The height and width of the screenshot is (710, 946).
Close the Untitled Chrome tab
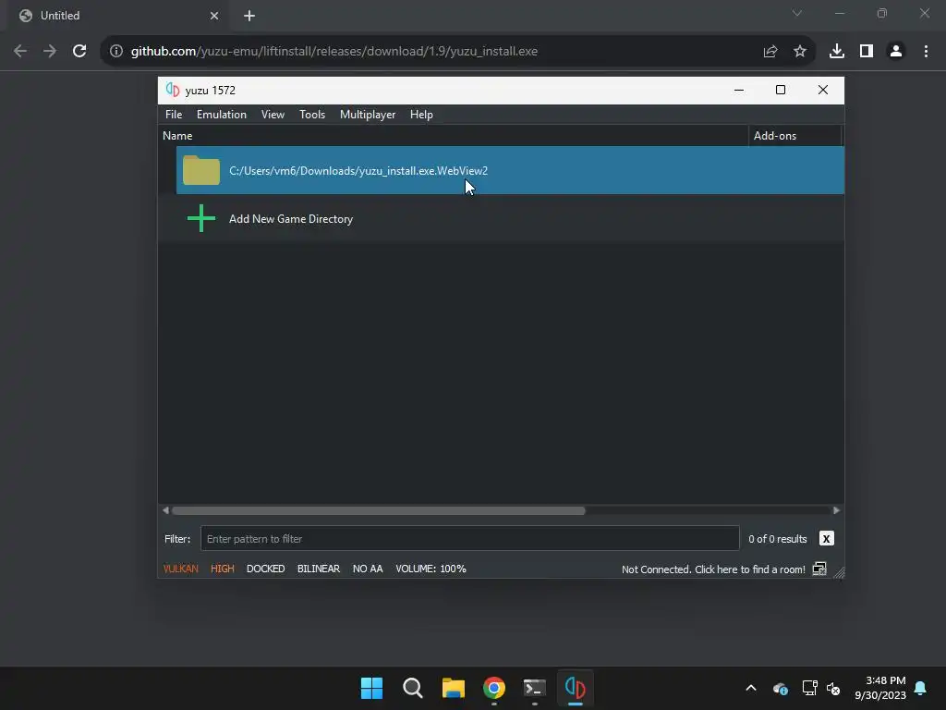click(214, 16)
